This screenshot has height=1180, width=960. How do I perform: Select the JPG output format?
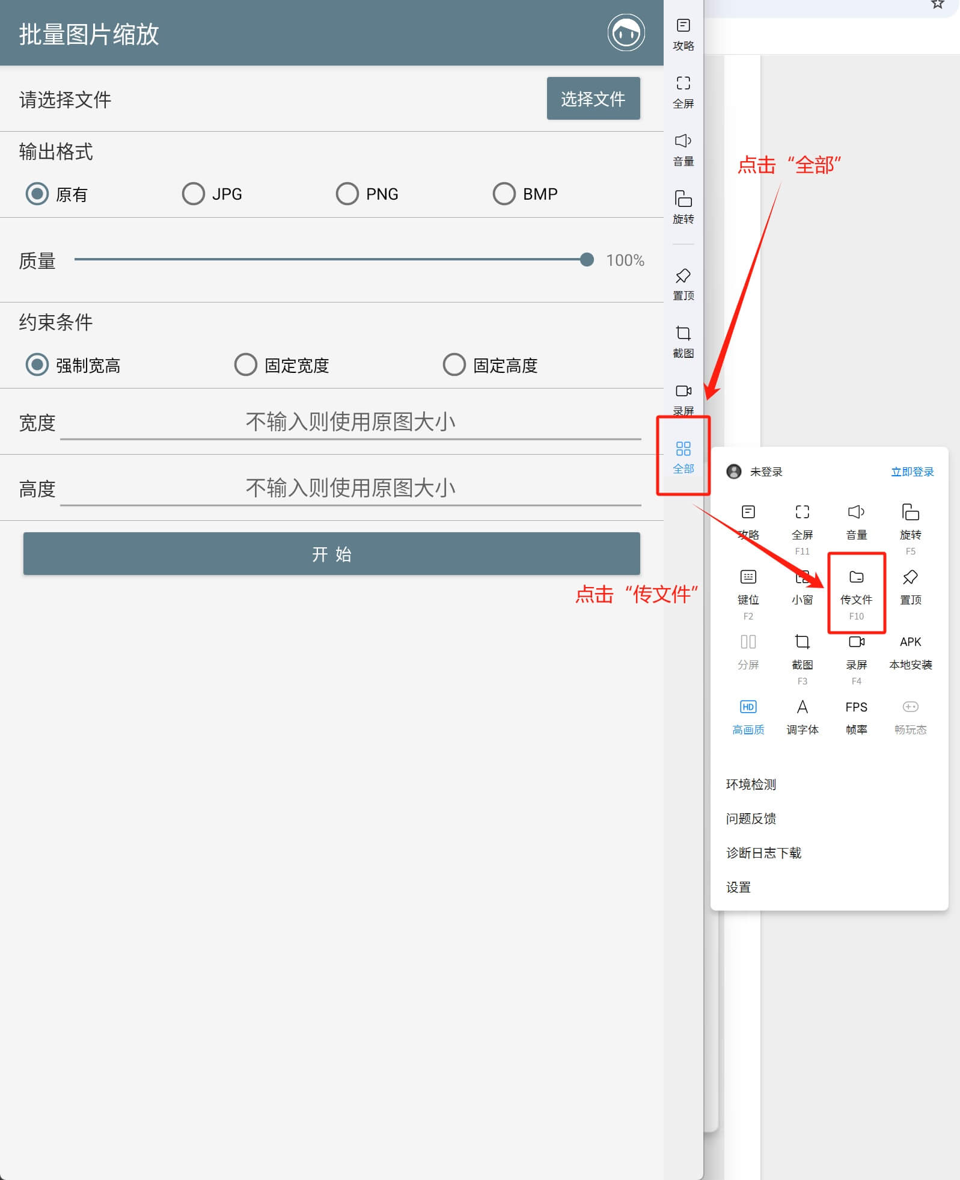tap(194, 194)
